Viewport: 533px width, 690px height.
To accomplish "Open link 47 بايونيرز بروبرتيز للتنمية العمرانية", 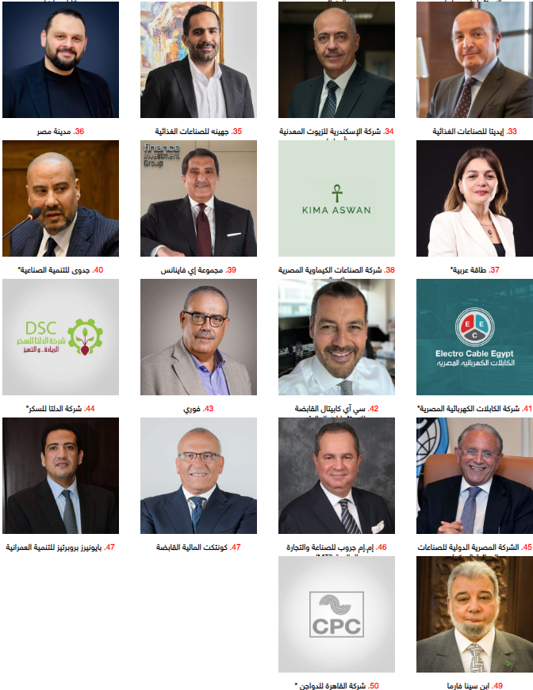I will (x=60, y=547).
